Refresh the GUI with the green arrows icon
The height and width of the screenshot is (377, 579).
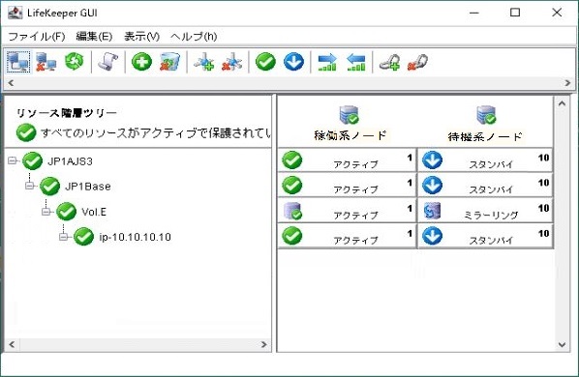pyautogui.click(x=75, y=61)
